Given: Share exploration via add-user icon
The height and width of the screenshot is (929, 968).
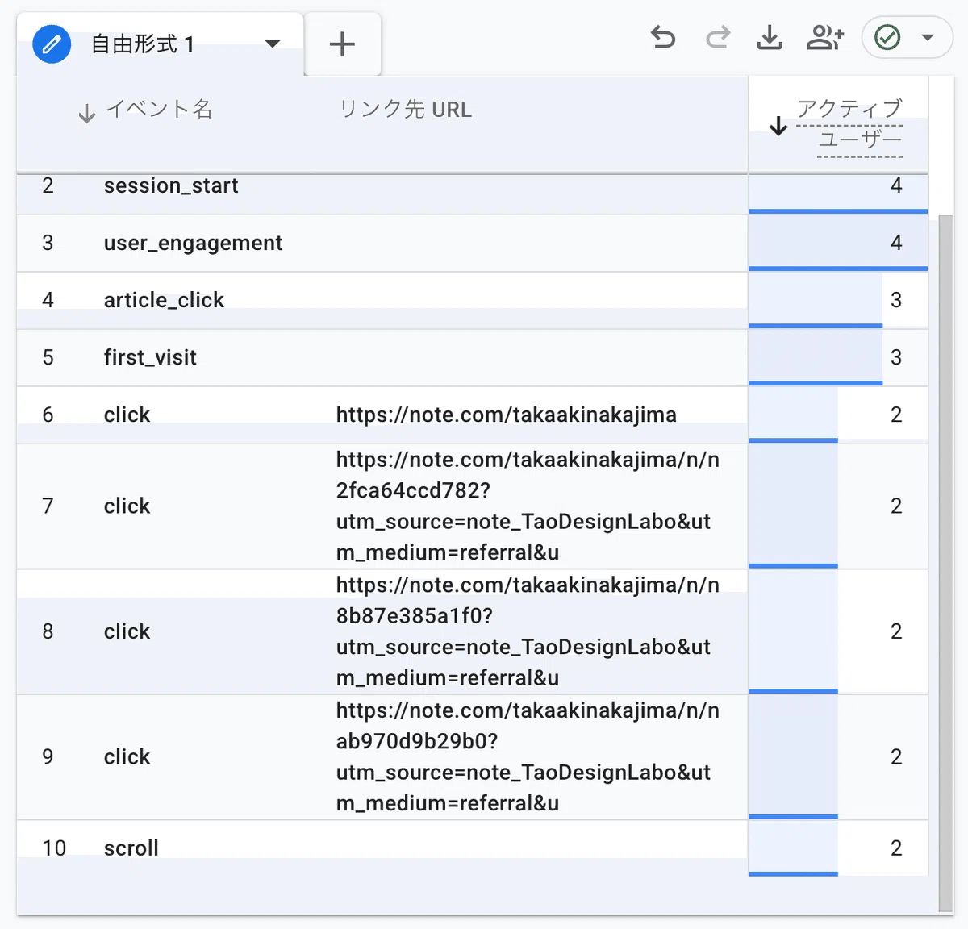Looking at the screenshot, I should tap(825, 37).
